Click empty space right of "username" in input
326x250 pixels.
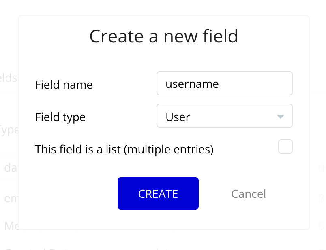click(260, 84)
